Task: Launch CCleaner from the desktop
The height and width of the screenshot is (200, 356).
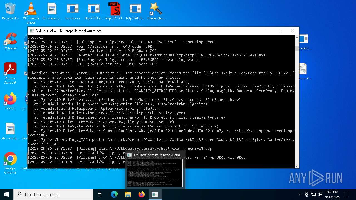Action: 10,41
